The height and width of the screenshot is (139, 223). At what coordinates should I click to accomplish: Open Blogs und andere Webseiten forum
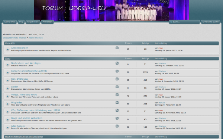click(x=27, y=118)
